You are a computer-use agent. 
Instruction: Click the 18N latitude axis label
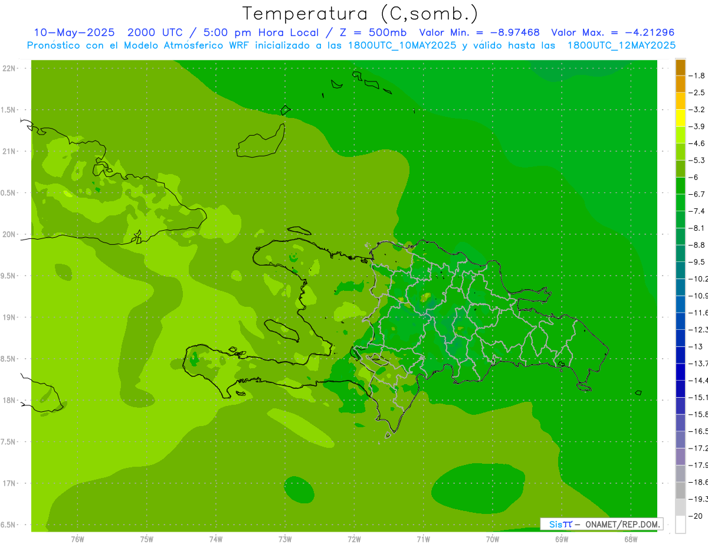coord(9,400)
